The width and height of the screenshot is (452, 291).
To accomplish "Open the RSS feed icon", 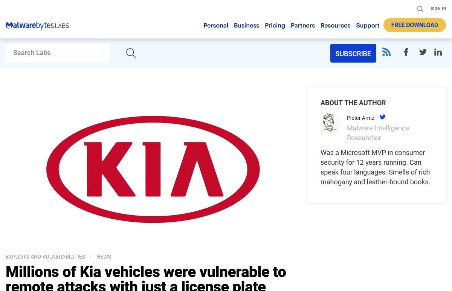I will pyautogui.click(x=386, y=52).
